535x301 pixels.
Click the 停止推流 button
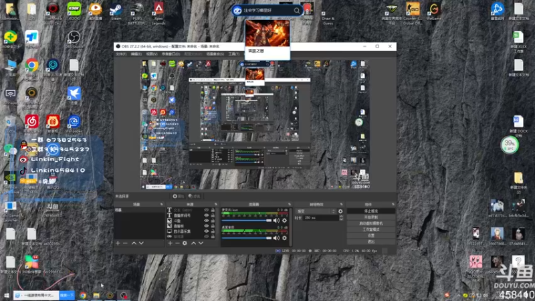(x=371, y=211)
